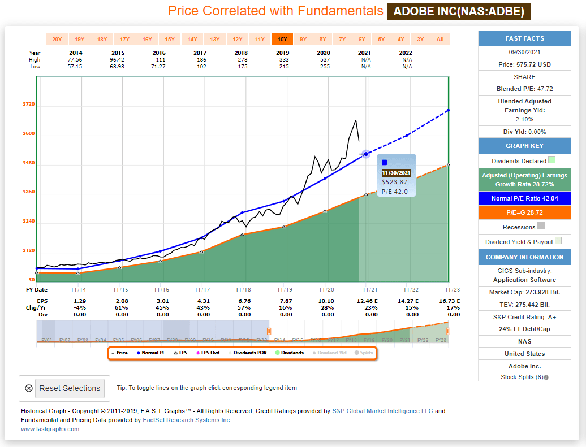Click the Reset Selections button
The image size is (586, 447).
pos(70,388)
